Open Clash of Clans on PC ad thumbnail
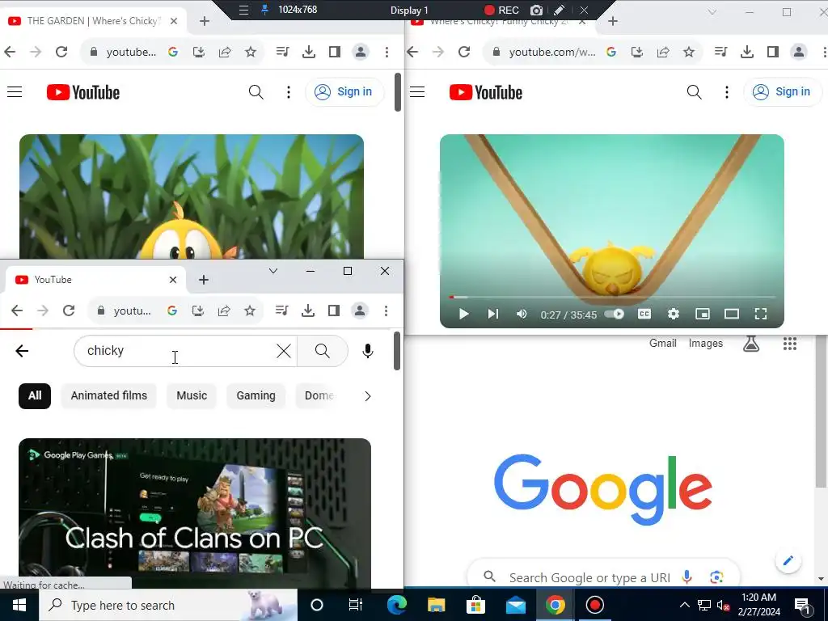 (x=195, y=513)
